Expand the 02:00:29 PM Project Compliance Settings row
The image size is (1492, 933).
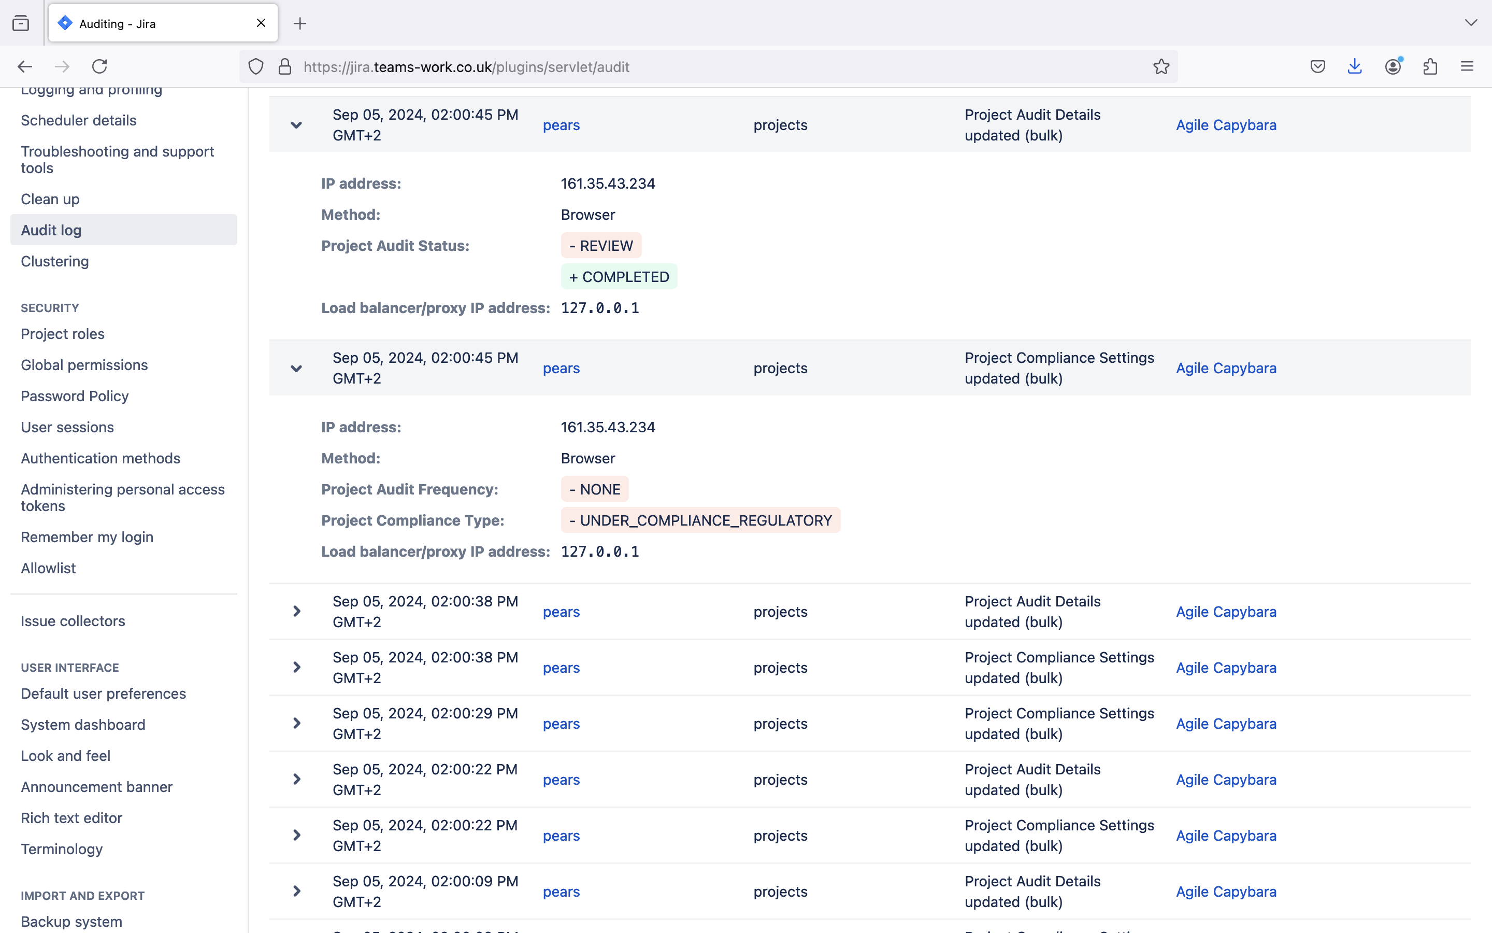[x=296, y=724]
